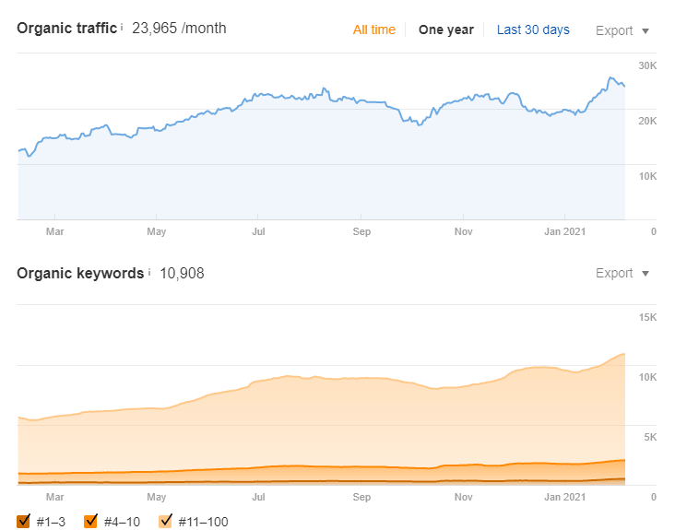This screenshot has width=675, height=530.
Task: Open Organic keywords info tooltip icon
Action: click(149, 272)
